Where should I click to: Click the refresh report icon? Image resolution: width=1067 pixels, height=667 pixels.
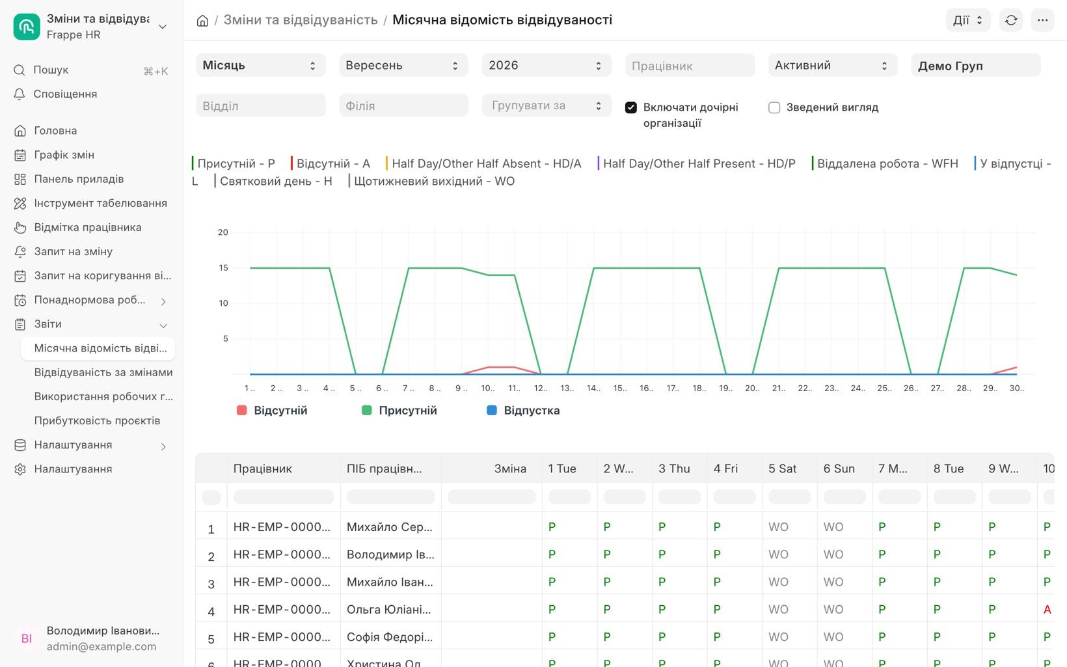click(1011, 20)
